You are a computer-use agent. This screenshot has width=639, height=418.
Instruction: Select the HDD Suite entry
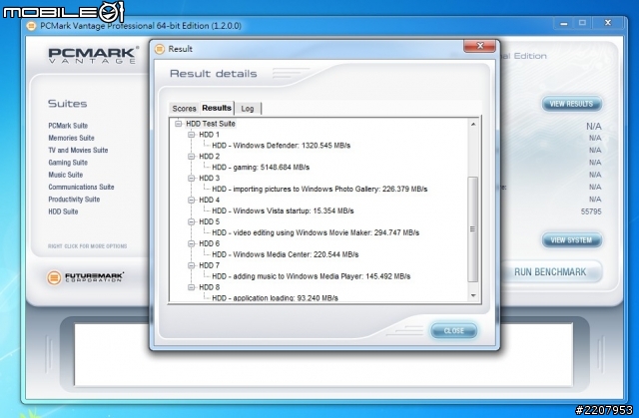pyautogui.click(x=63, y=211)
